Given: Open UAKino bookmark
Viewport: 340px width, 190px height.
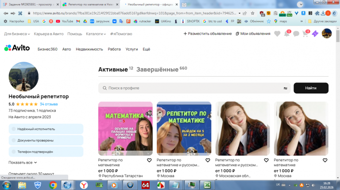Looking at the screenshot, I should click(x=163, y=21).
